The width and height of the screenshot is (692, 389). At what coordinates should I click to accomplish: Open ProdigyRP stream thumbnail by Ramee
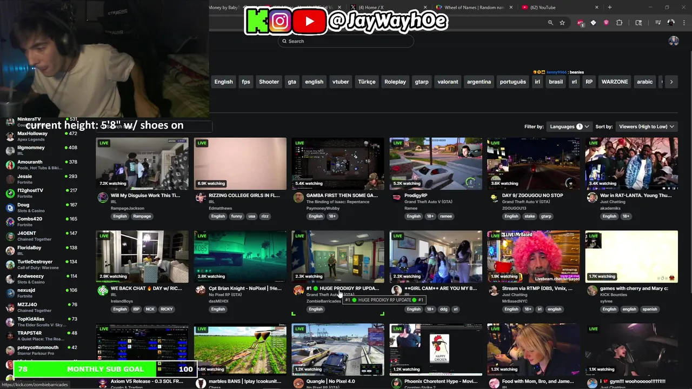436,163
